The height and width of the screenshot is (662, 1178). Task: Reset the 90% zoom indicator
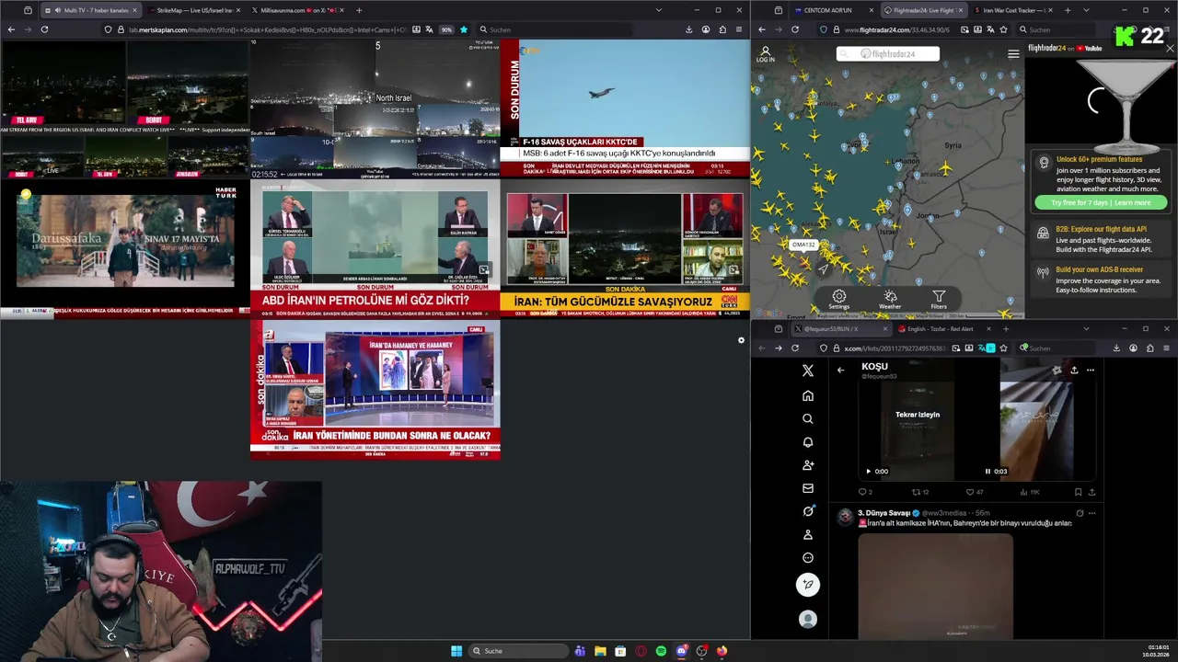(446, 29)
